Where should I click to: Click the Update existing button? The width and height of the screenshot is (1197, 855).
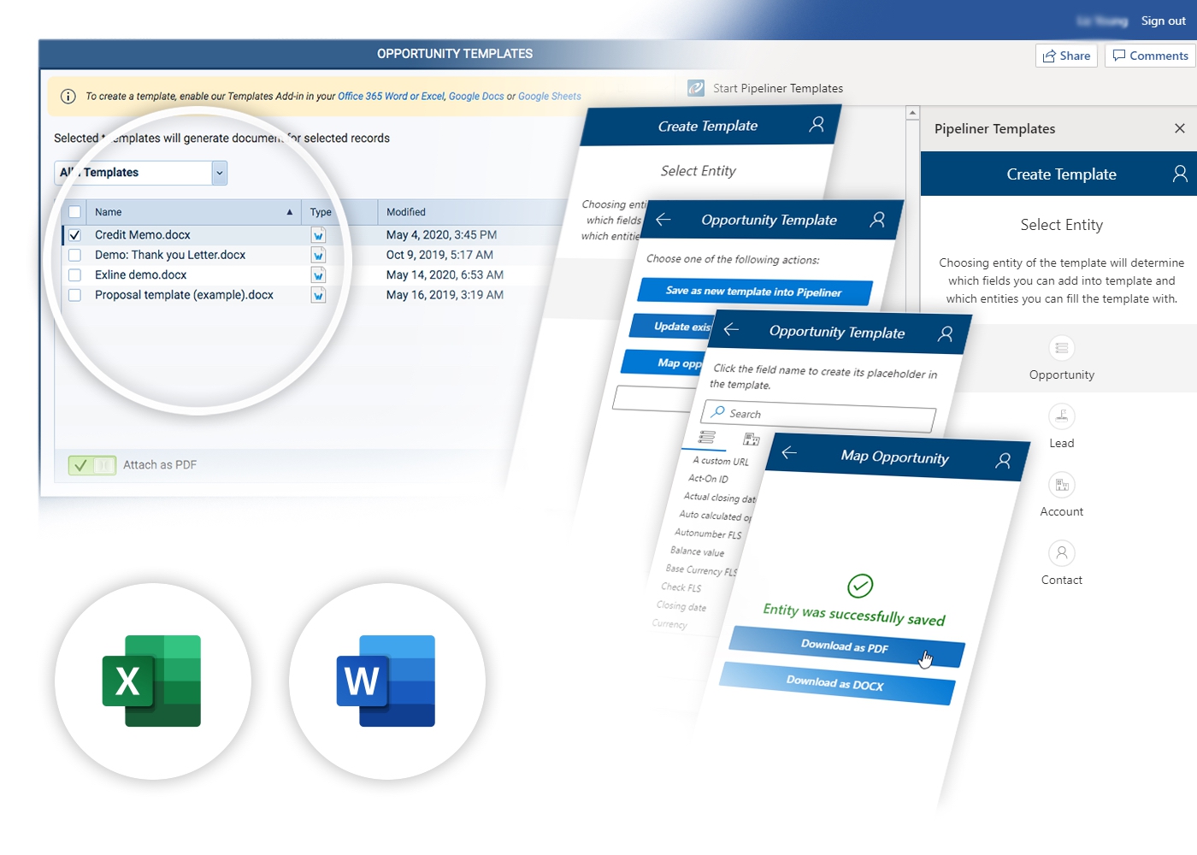[673, 327]
